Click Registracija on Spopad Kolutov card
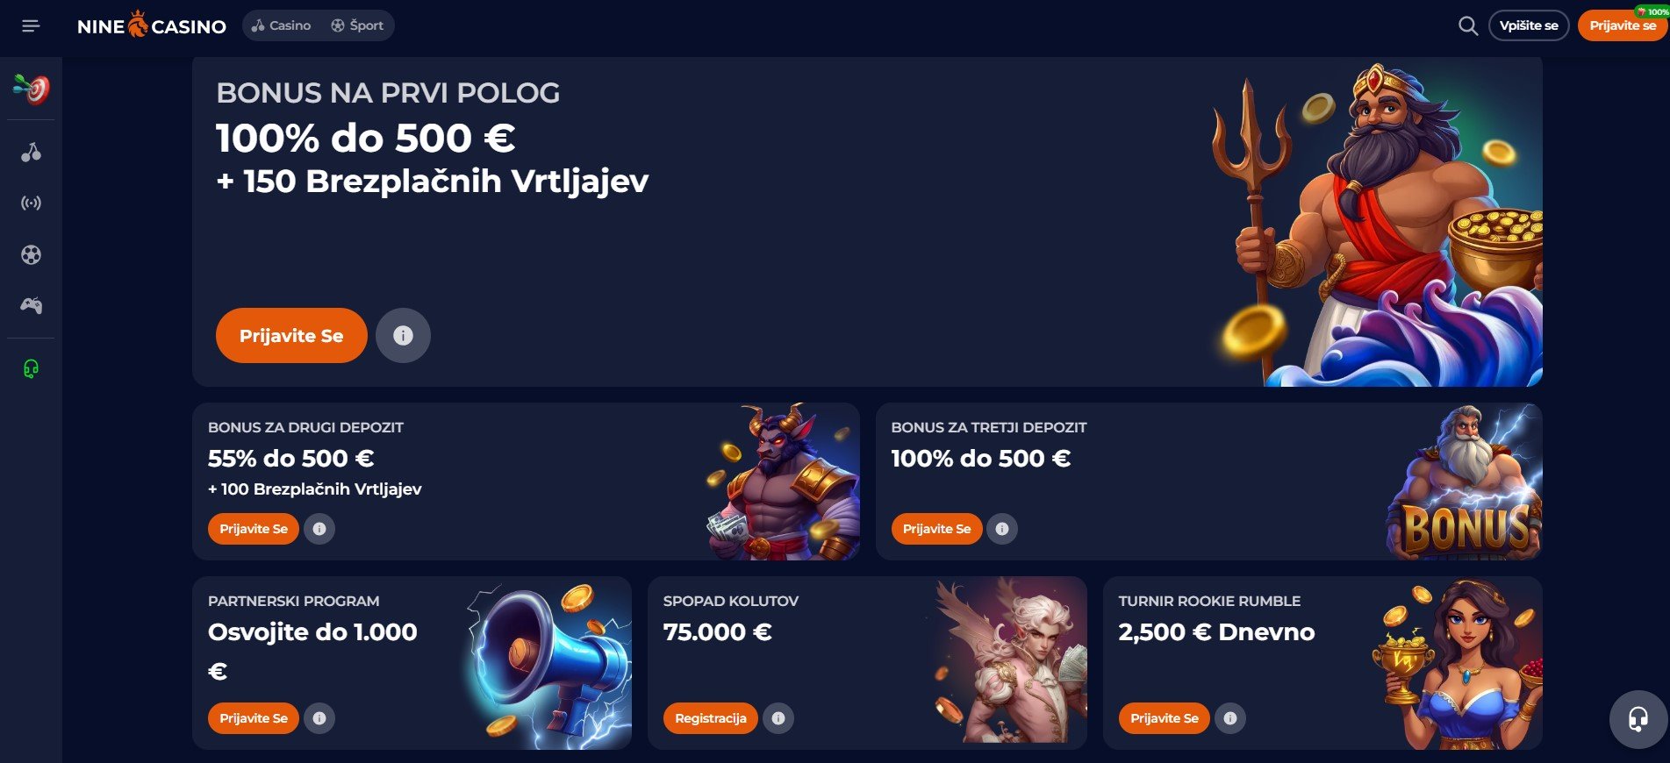This screenshot has width=1670, height=763. [711, 718]
